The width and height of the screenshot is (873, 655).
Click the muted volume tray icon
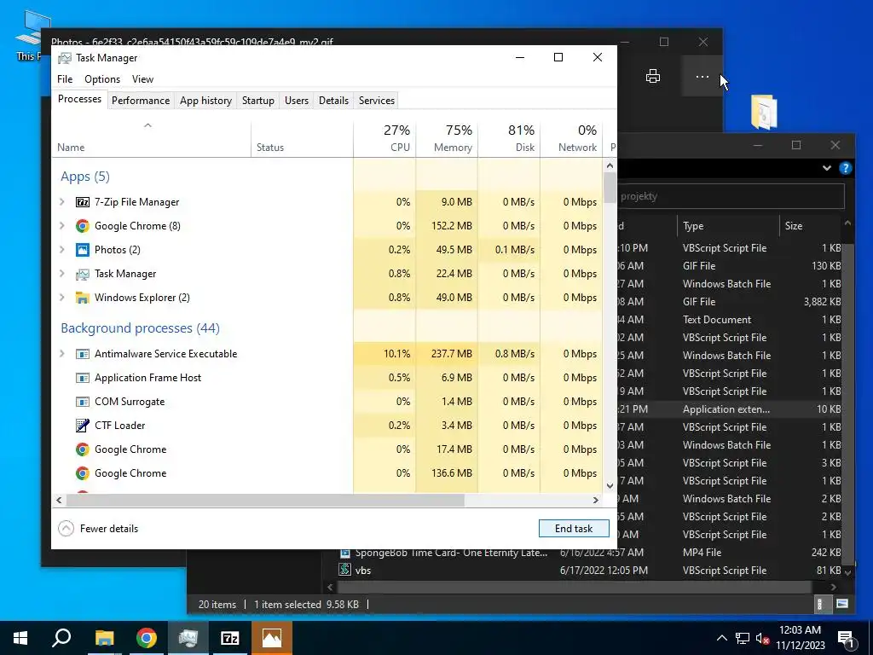coord(763,638)
